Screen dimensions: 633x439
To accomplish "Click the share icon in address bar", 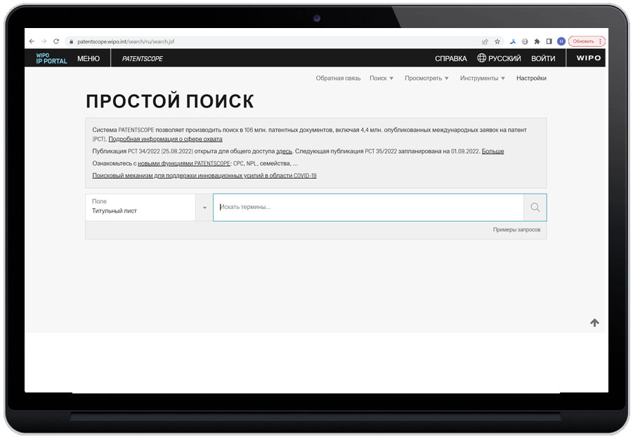I will [x=485, y=41].
